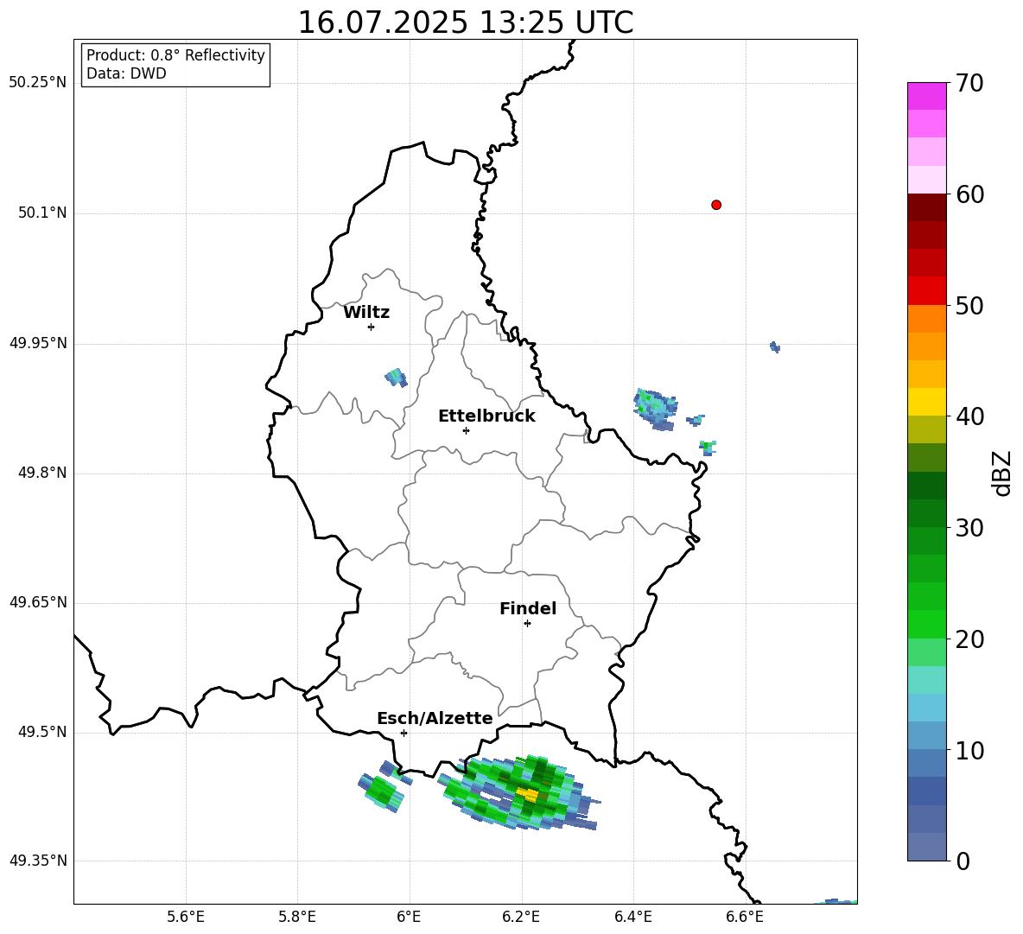Click the 6°E longitude label
1023x934 pixels.
click(x=409, y=917)
